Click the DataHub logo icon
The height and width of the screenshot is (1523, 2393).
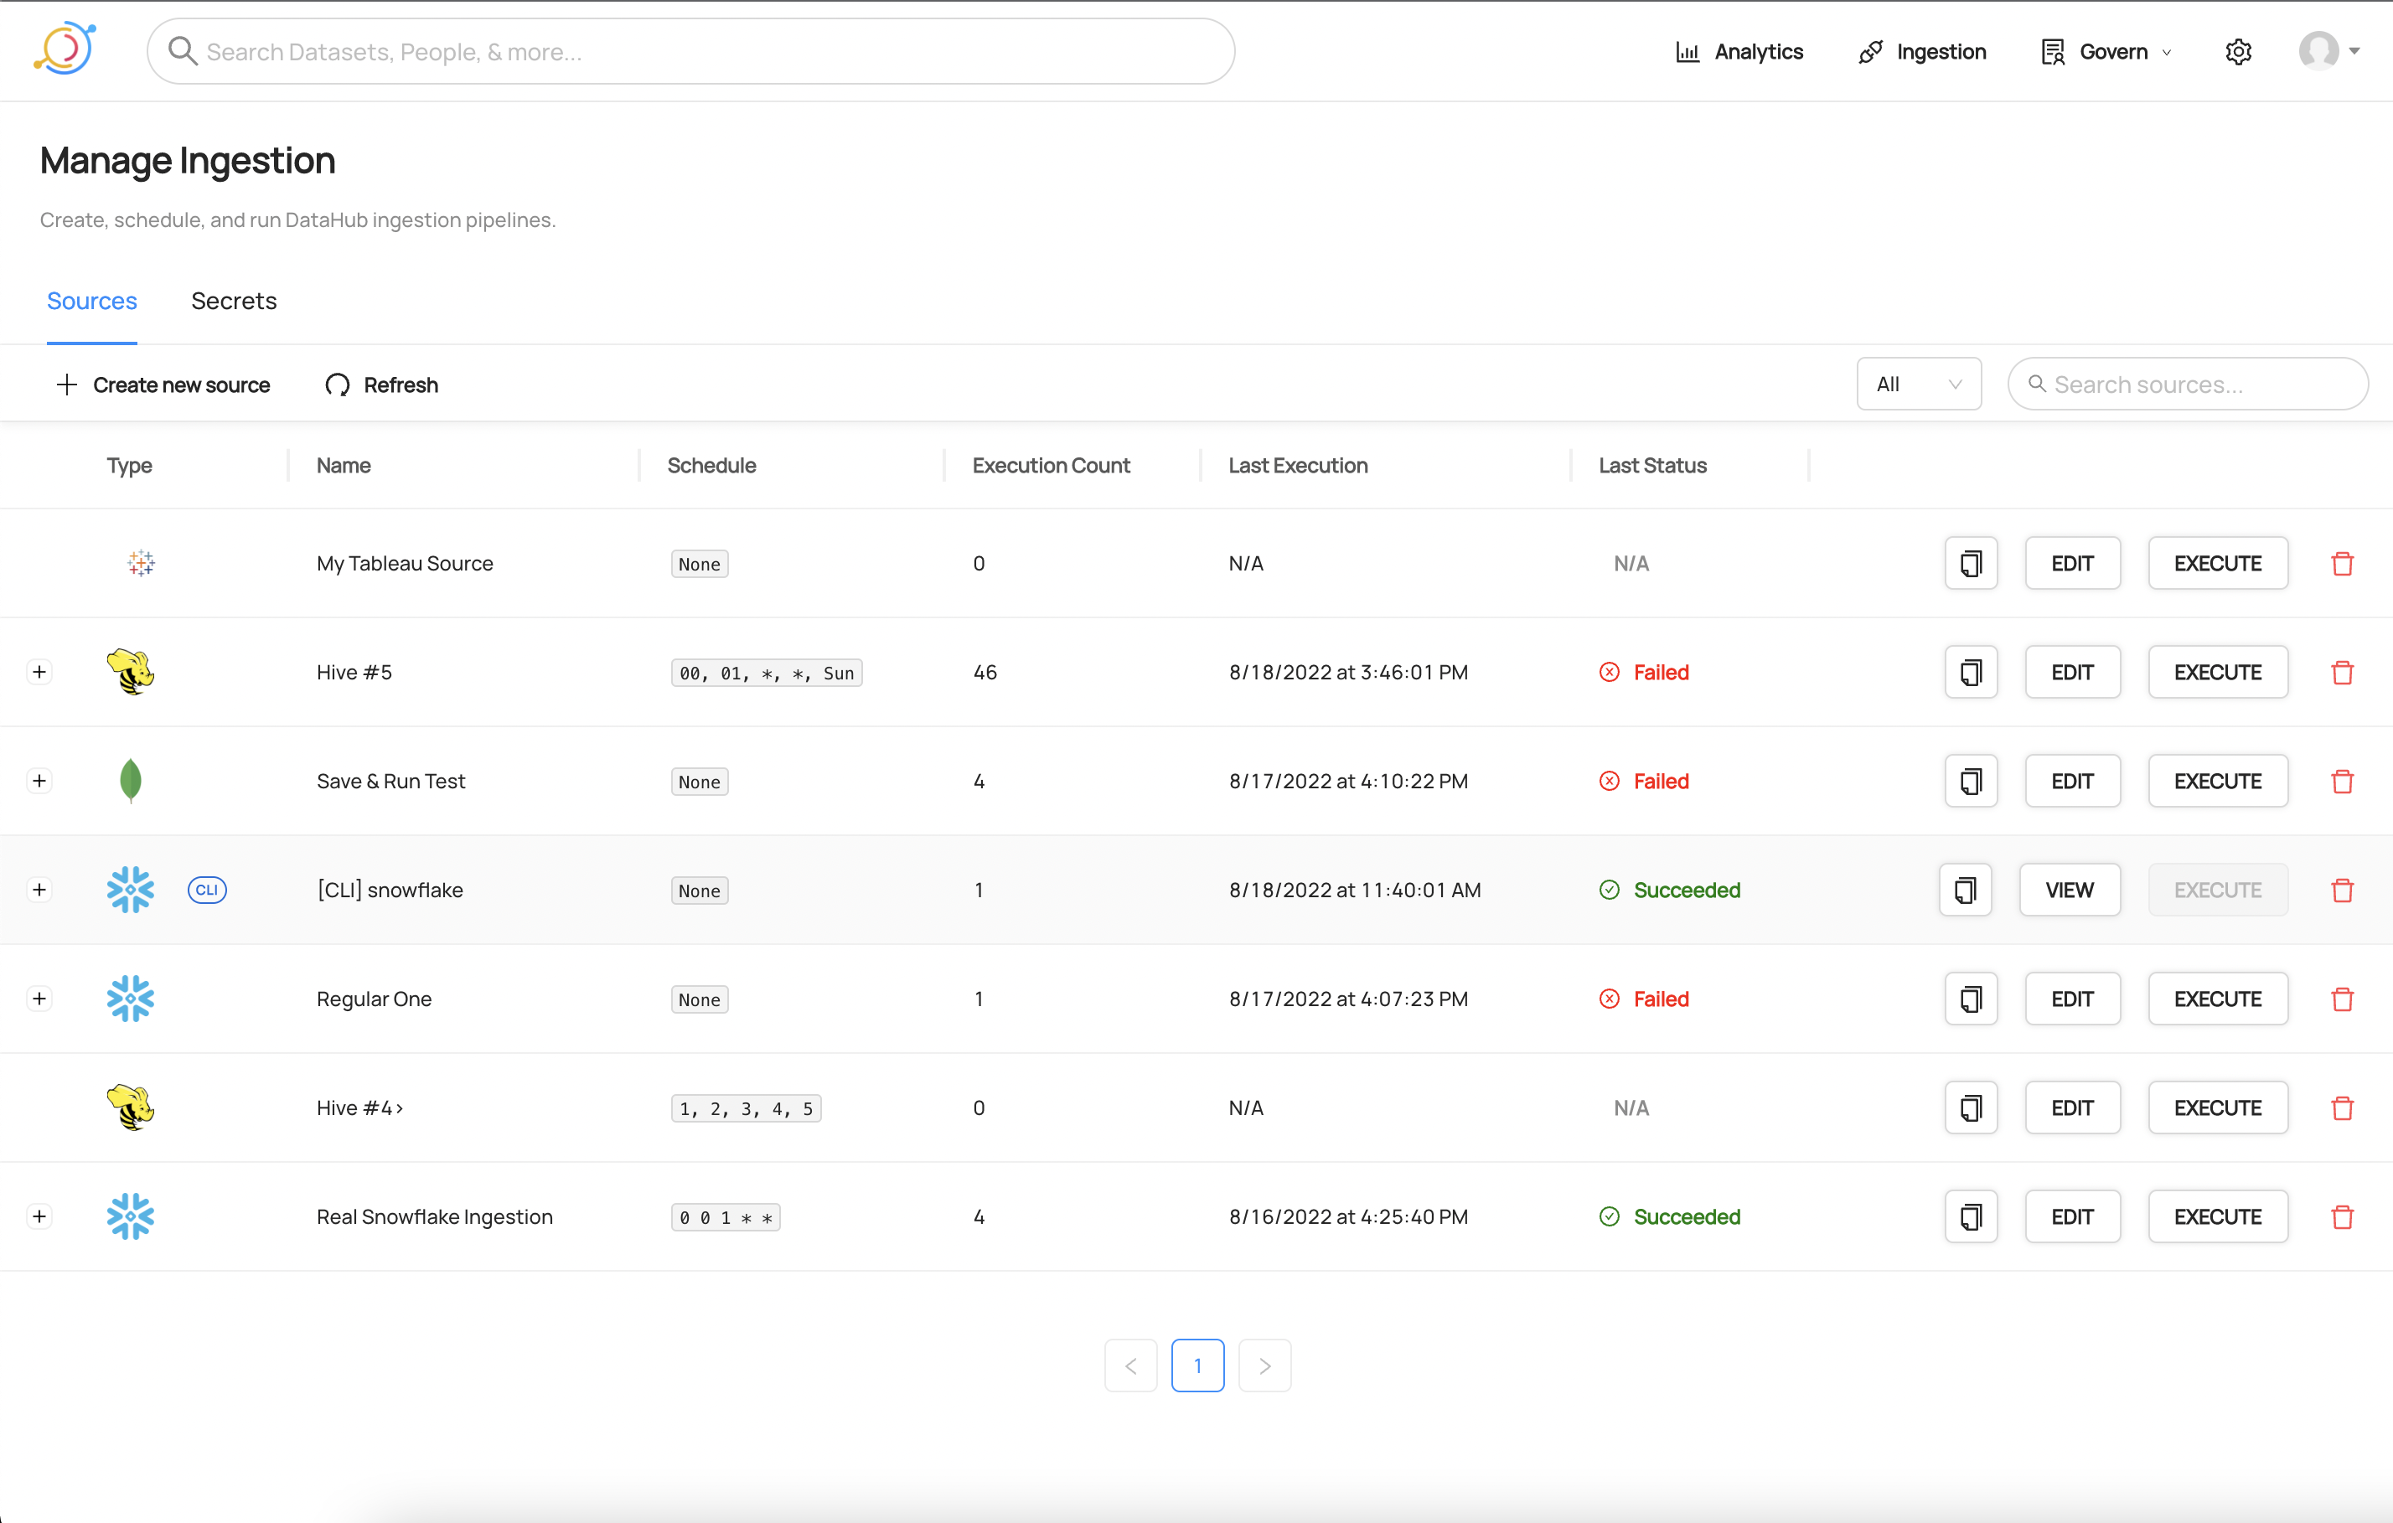point(65,49)
